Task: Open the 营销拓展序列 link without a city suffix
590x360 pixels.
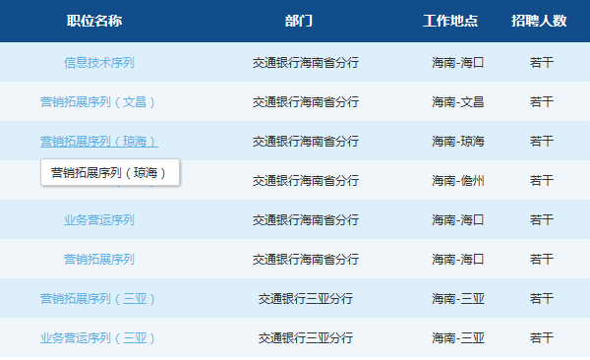Action: (x=99, y=260)
